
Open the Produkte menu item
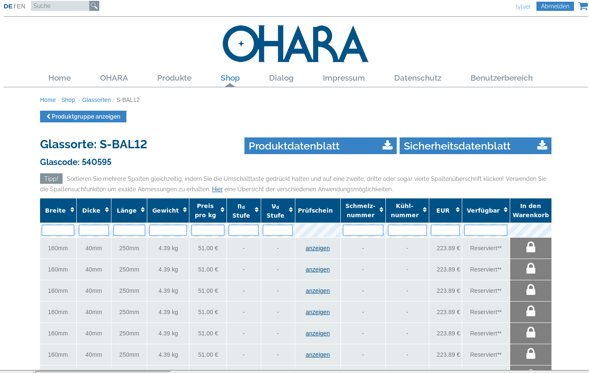174,78
